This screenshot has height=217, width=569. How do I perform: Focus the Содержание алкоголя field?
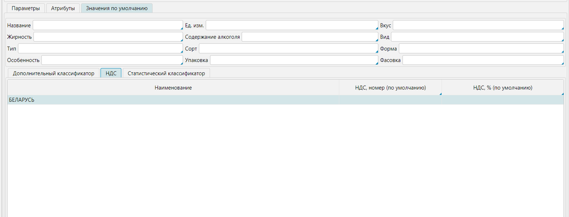tap(309, 37)
